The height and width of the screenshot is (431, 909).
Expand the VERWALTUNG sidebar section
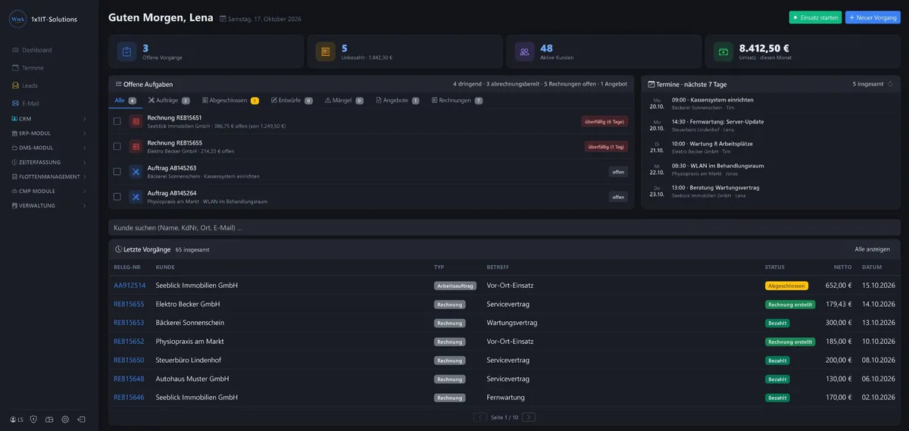pos(48,205)
